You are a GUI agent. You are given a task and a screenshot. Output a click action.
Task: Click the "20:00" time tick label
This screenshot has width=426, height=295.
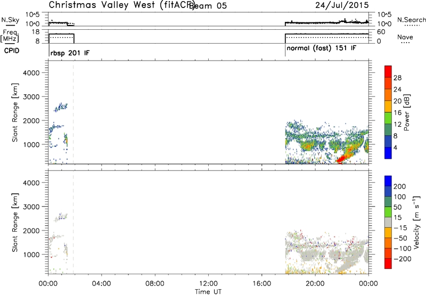(x=315, y=284)
